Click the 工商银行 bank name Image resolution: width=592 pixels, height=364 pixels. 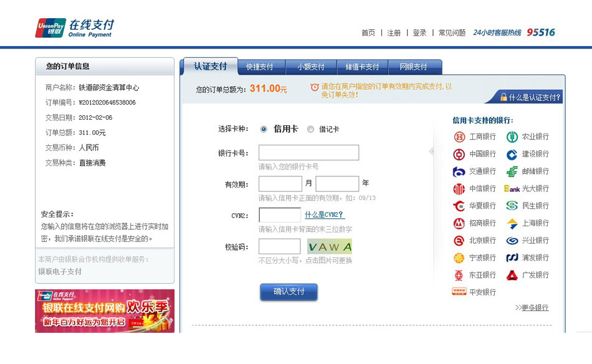point(482,136)
